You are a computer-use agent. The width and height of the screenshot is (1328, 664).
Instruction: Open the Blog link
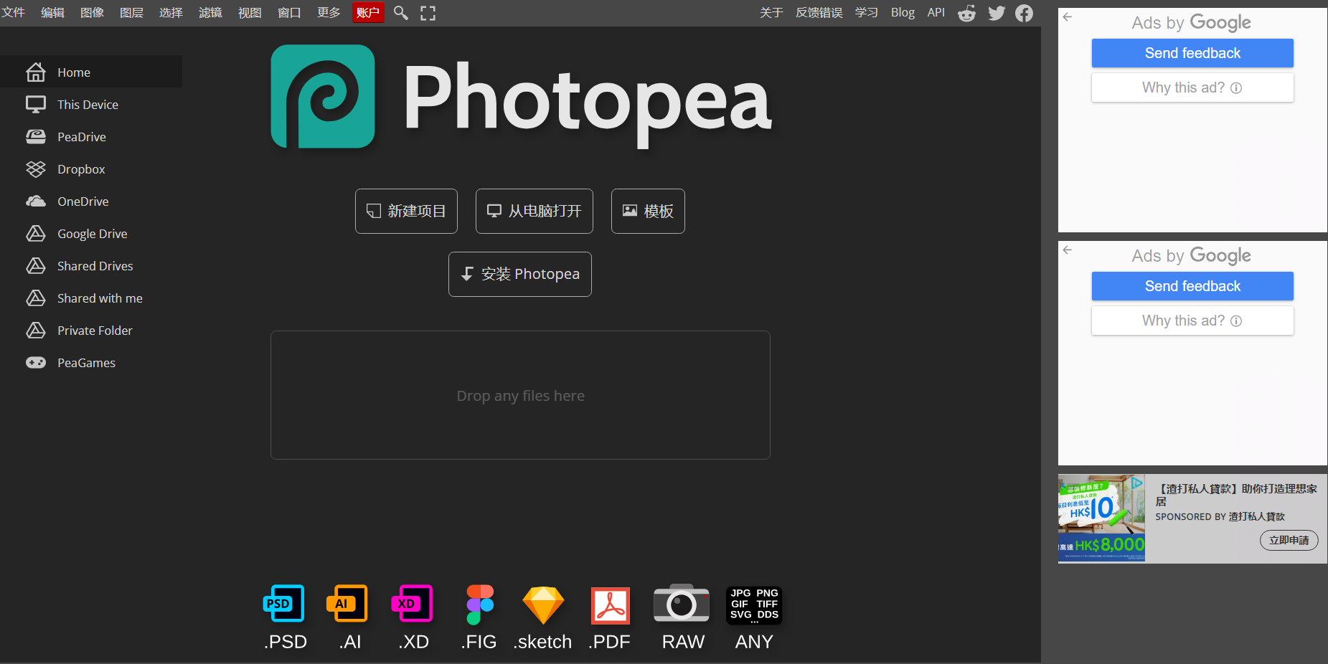click(x=903, y=13)
